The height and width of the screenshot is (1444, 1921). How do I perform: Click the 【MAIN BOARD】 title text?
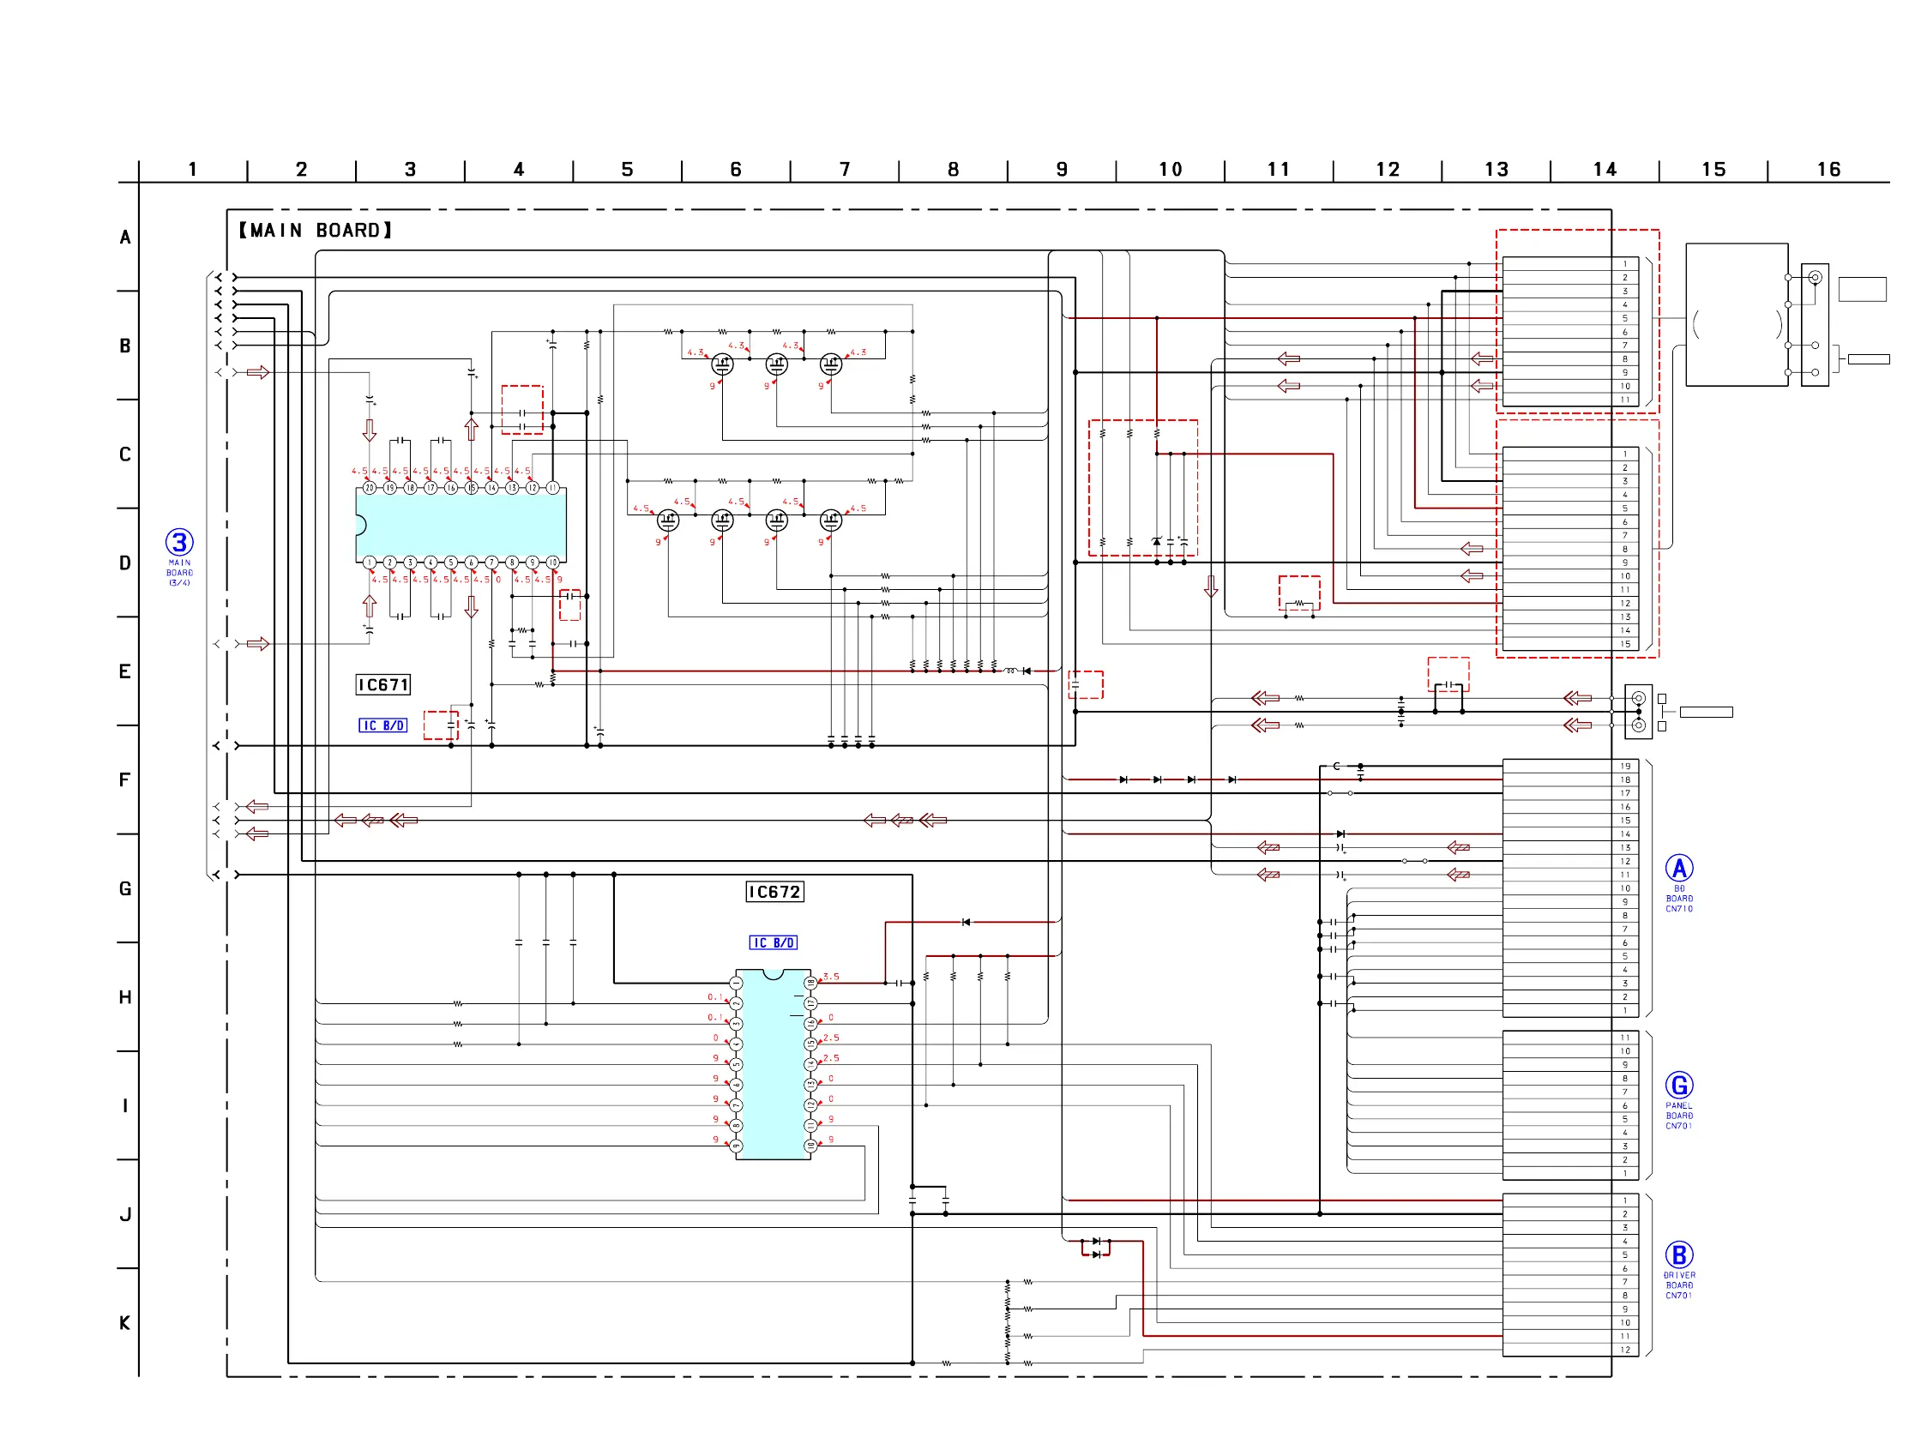pyautogui.click(x=316, y=230)
